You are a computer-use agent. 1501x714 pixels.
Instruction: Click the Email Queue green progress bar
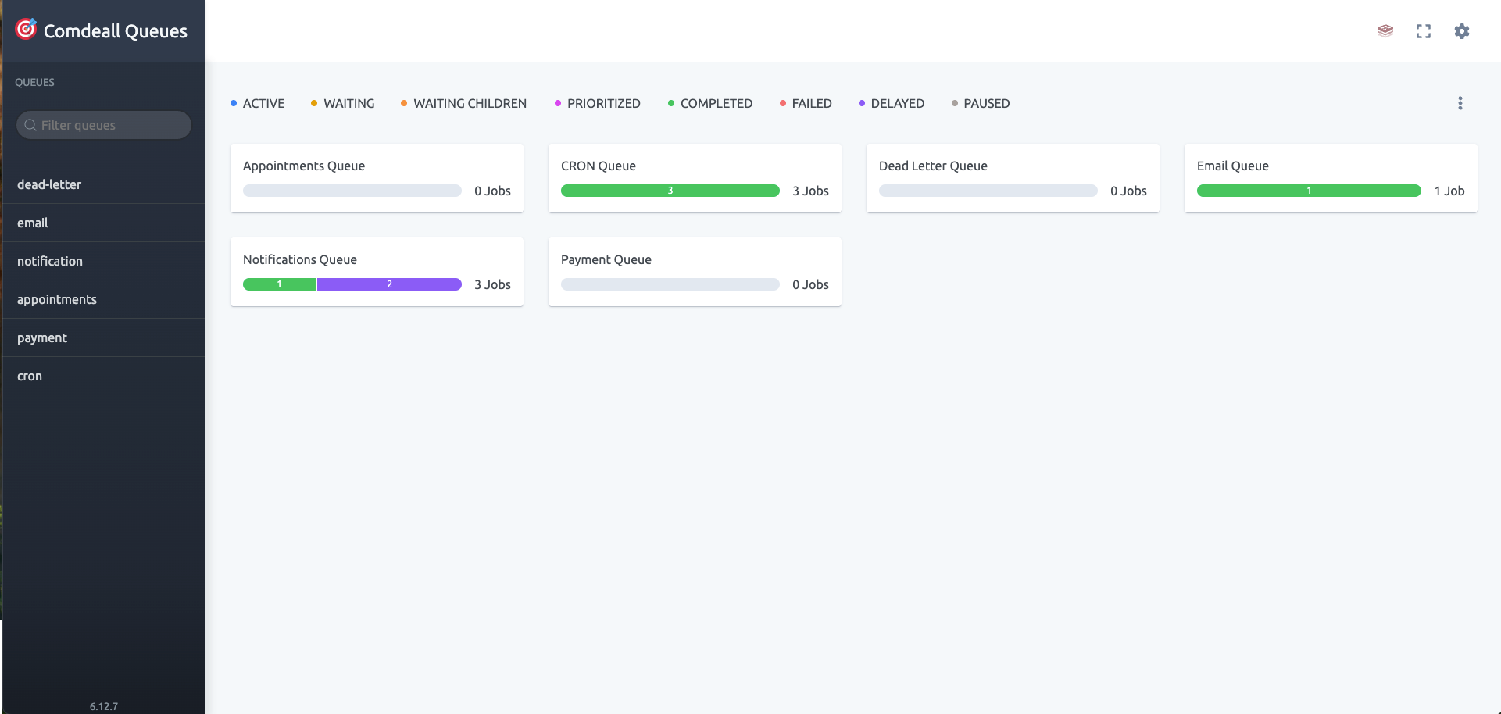click(1308, 190)
